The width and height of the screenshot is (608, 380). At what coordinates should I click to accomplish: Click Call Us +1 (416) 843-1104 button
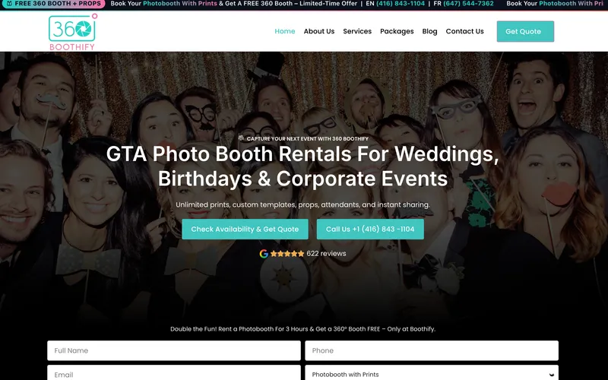(370, 230)
